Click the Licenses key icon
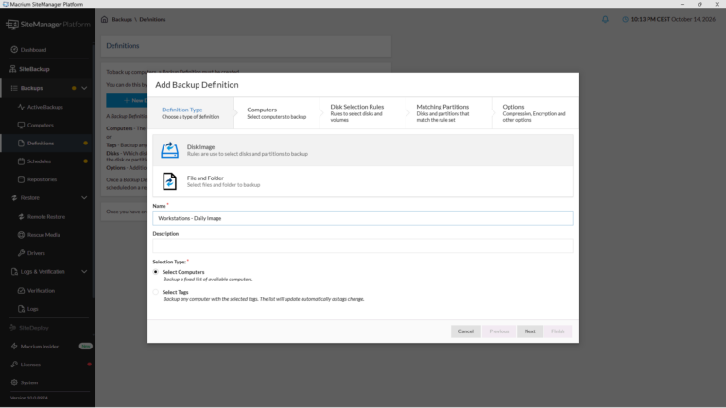726x408 pixels. (x=14, y=365)
